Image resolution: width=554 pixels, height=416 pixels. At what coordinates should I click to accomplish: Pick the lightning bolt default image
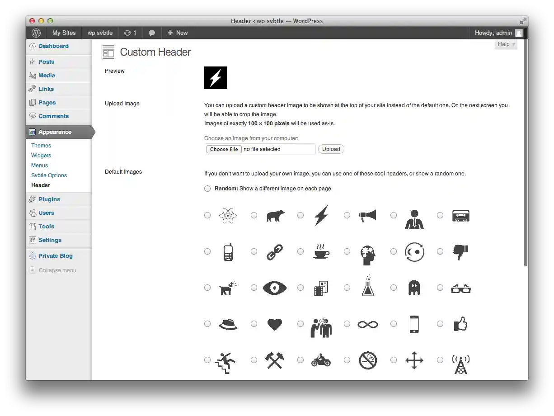click(321, 216)
